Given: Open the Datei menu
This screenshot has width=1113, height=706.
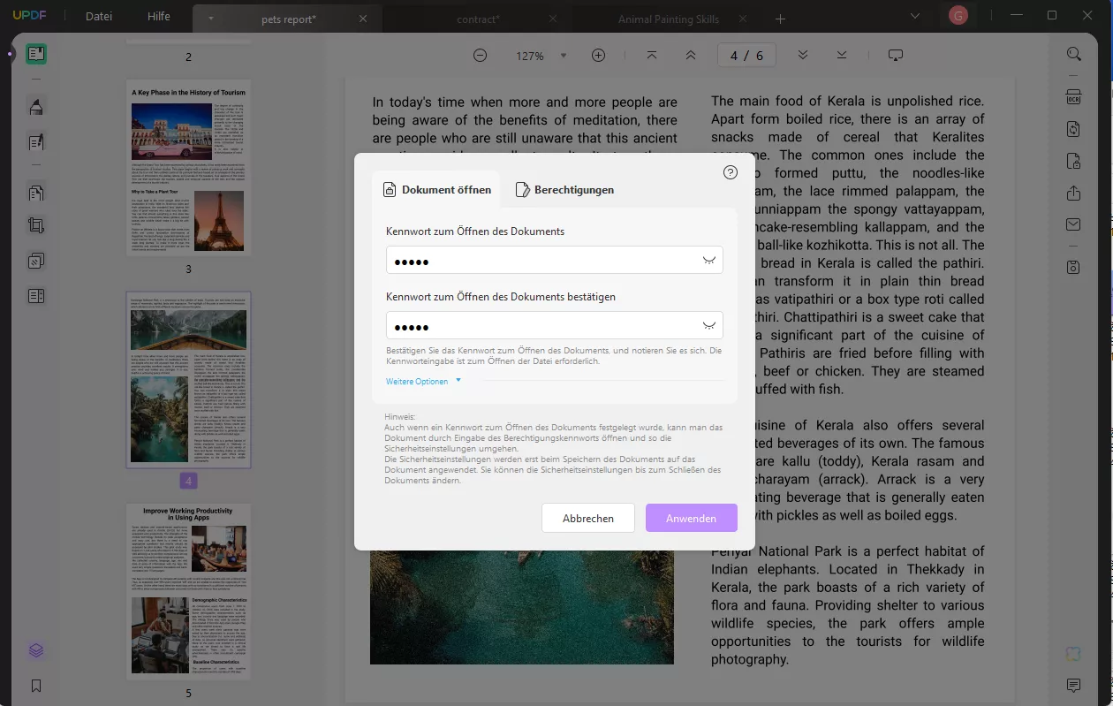Looking at the screenshot, I should click(x=97, y=15).
